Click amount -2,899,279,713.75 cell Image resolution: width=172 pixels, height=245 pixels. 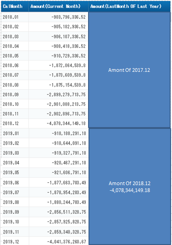[x=58, y=94]
